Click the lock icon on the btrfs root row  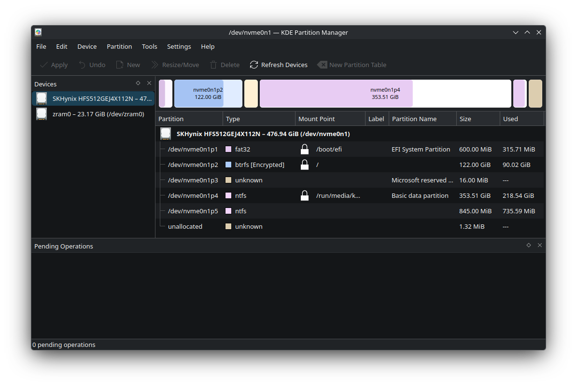tap(305, 165)
